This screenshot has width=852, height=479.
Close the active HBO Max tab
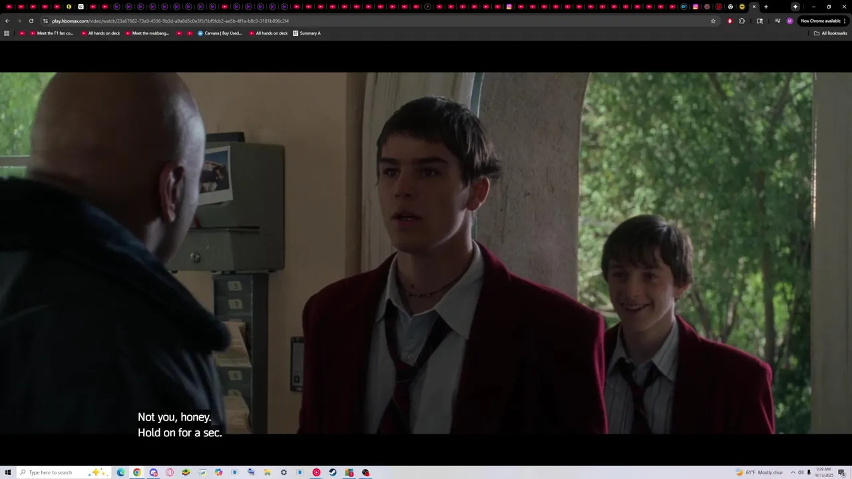pyautogui.click(x=754, y=7)
